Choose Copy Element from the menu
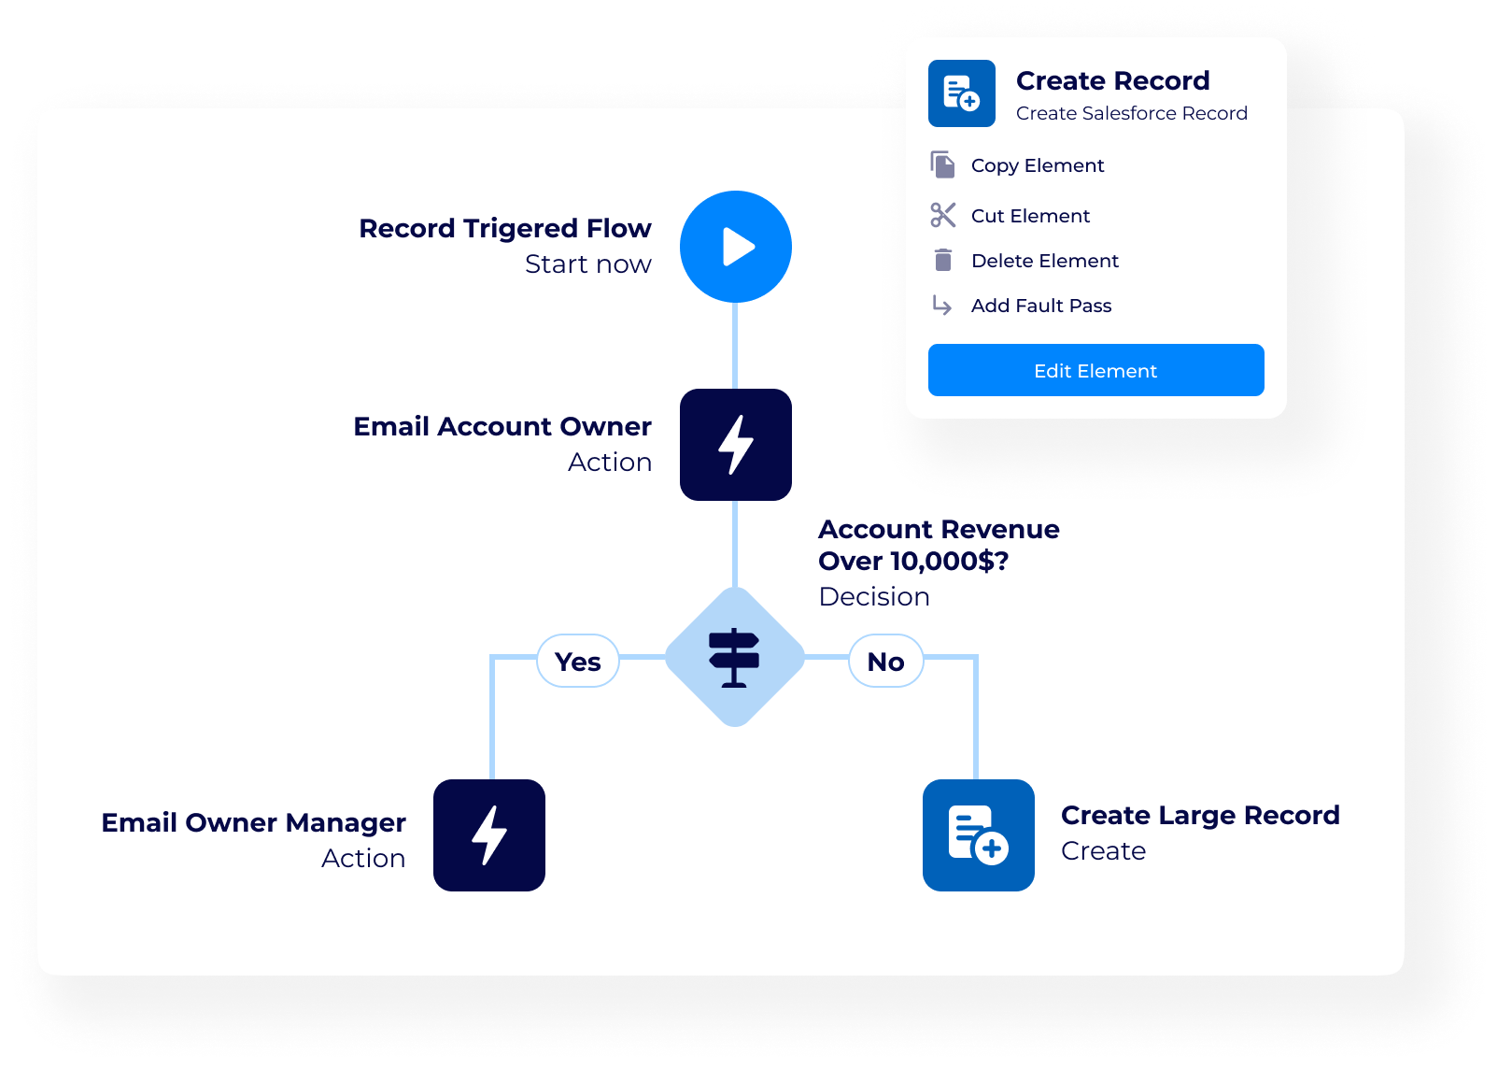Viewport: 1498px width, 1069px height. [x=1038, y=165]
